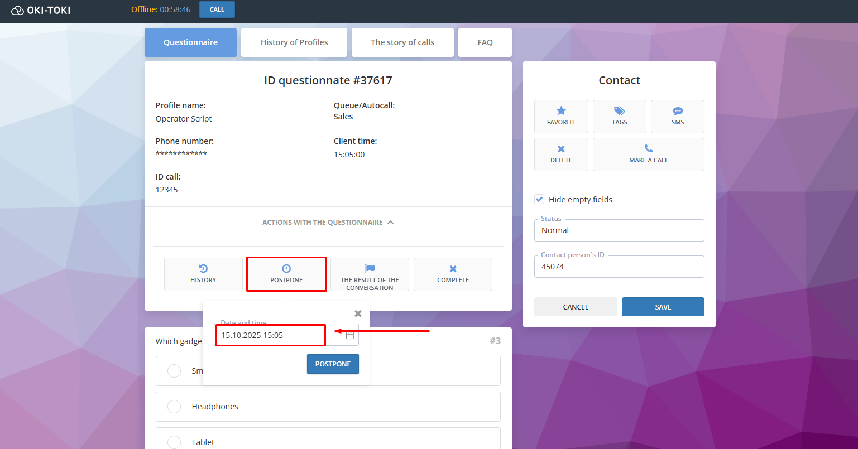This screenshot has width=858, height=449.
Task: Open questionnaire History clock icon
Action: 203,269
